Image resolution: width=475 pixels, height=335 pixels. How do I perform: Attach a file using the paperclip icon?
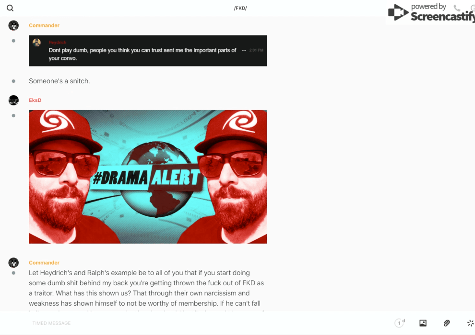point(447,323)
